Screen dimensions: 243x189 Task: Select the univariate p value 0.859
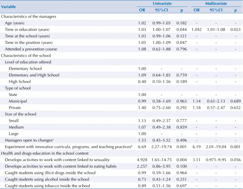pyautogui.click(x=181, y=127)
